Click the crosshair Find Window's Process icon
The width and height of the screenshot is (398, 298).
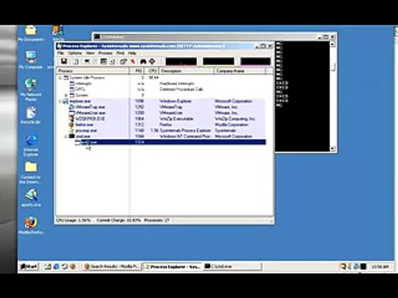[152, 61]
